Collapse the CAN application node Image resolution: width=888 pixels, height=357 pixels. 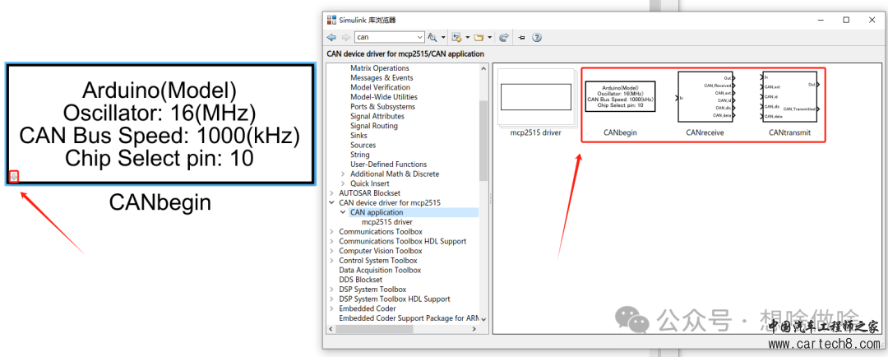tap(343, 212)
